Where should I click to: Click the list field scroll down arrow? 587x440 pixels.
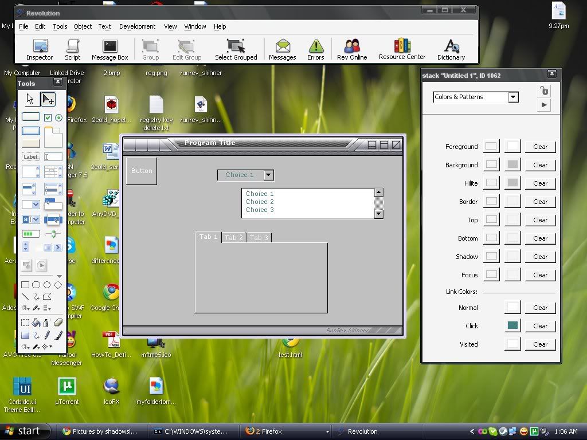click(378, 214)
